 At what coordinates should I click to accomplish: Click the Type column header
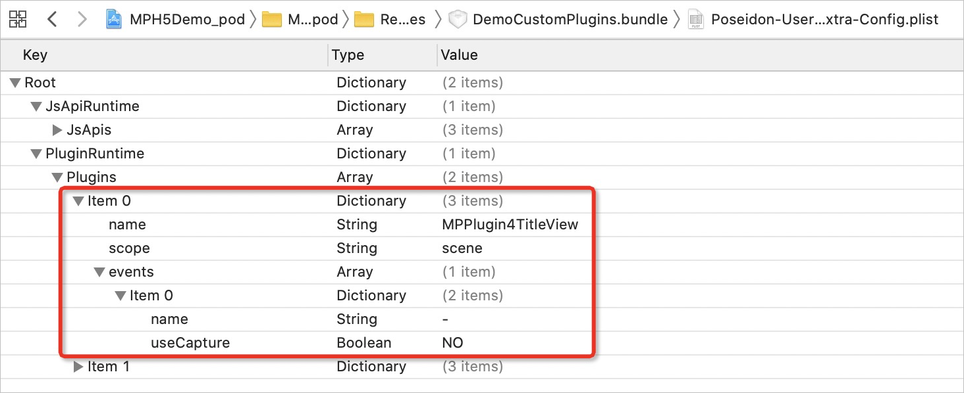[x=348, y=55]
